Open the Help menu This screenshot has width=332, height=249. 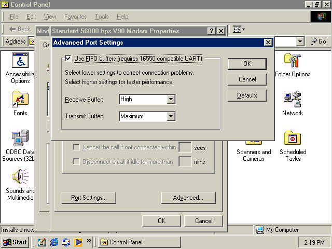122,17
